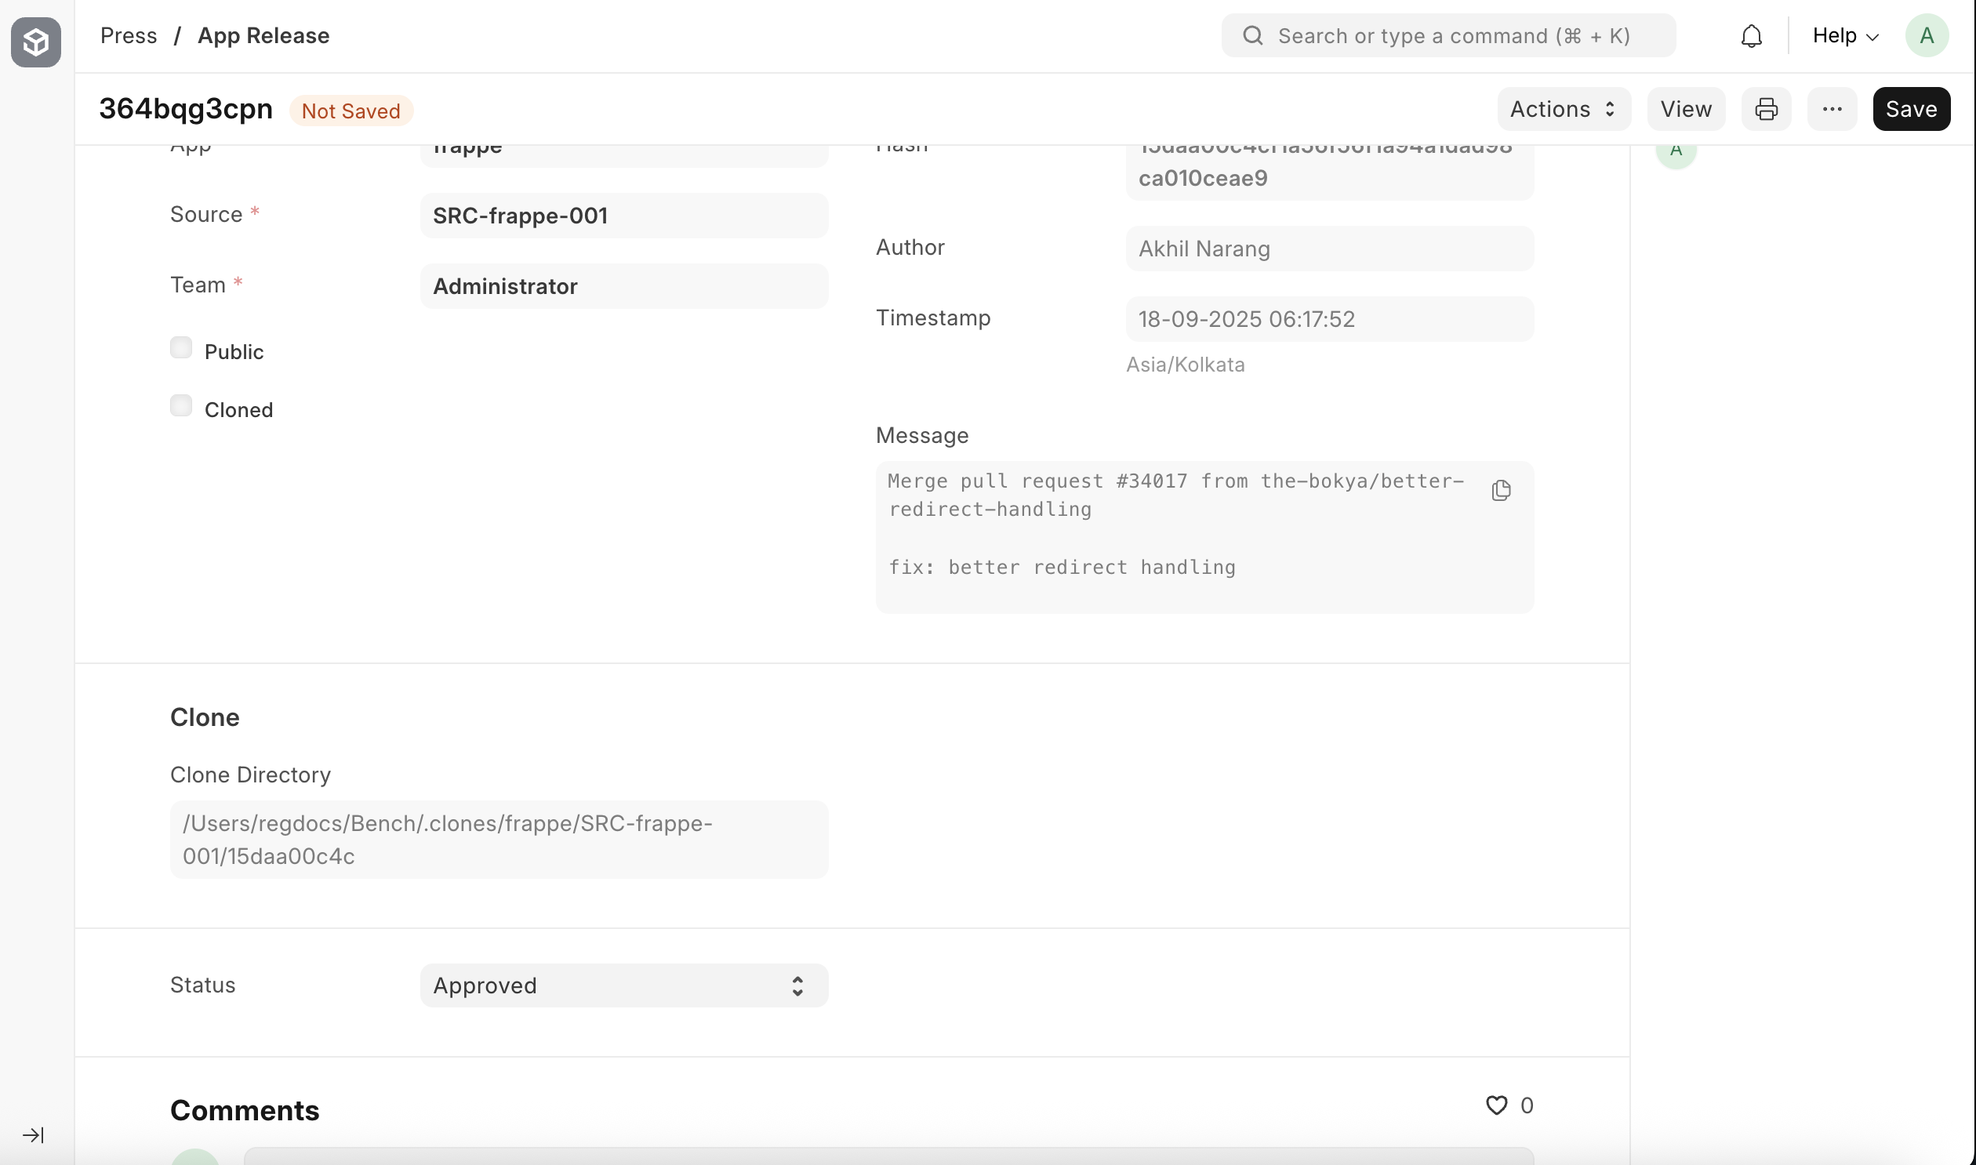The width and height of the screenshot is (1976, 1165).
Task: Expand the sidebar with the arrow icon
Action: click(x=33, y=1135)
